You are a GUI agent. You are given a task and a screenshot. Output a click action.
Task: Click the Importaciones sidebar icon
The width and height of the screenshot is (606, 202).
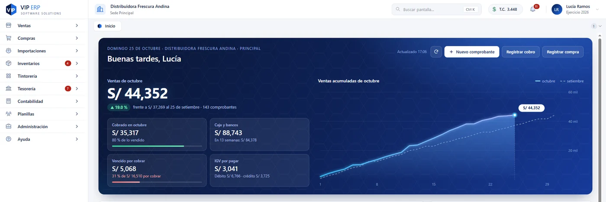click(x=9, y=51)
